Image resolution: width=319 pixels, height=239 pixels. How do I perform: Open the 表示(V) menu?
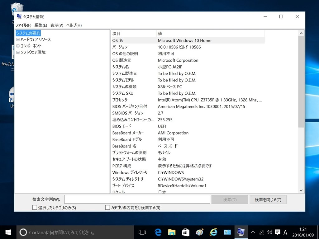(57, 25)
